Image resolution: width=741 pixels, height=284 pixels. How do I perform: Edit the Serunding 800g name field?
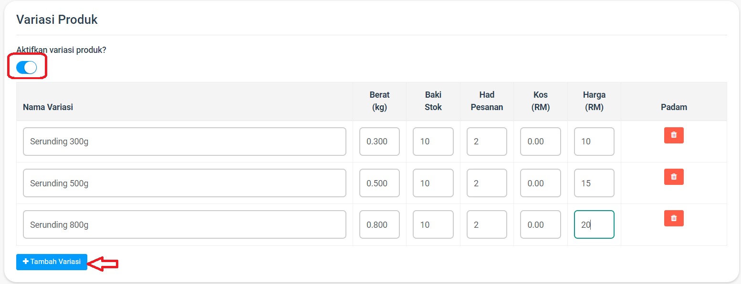185,224
